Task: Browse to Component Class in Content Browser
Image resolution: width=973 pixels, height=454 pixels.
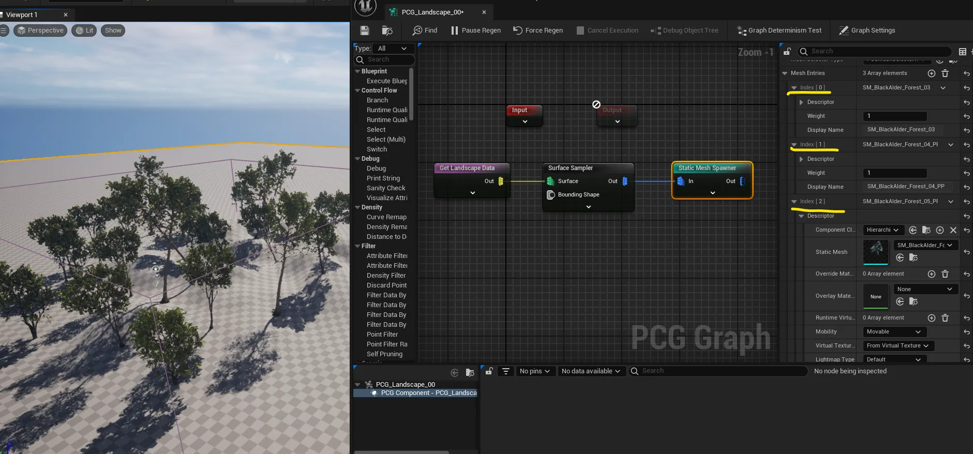Action: click(926, 230)
